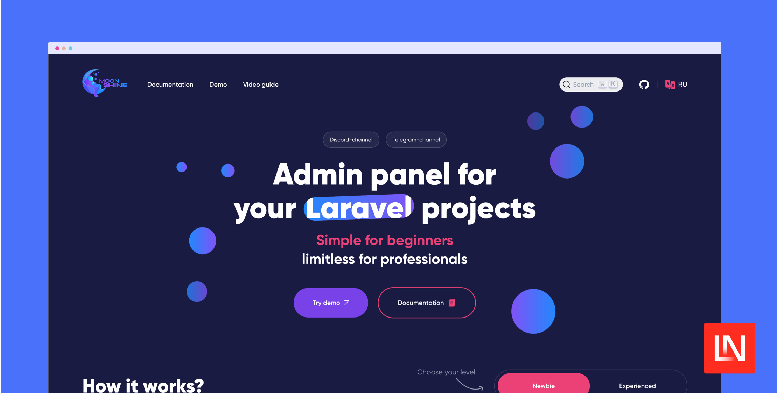The image size is (777, 393).
Task: Click the search magnifying glass icon
Action: tap(567, 84)
